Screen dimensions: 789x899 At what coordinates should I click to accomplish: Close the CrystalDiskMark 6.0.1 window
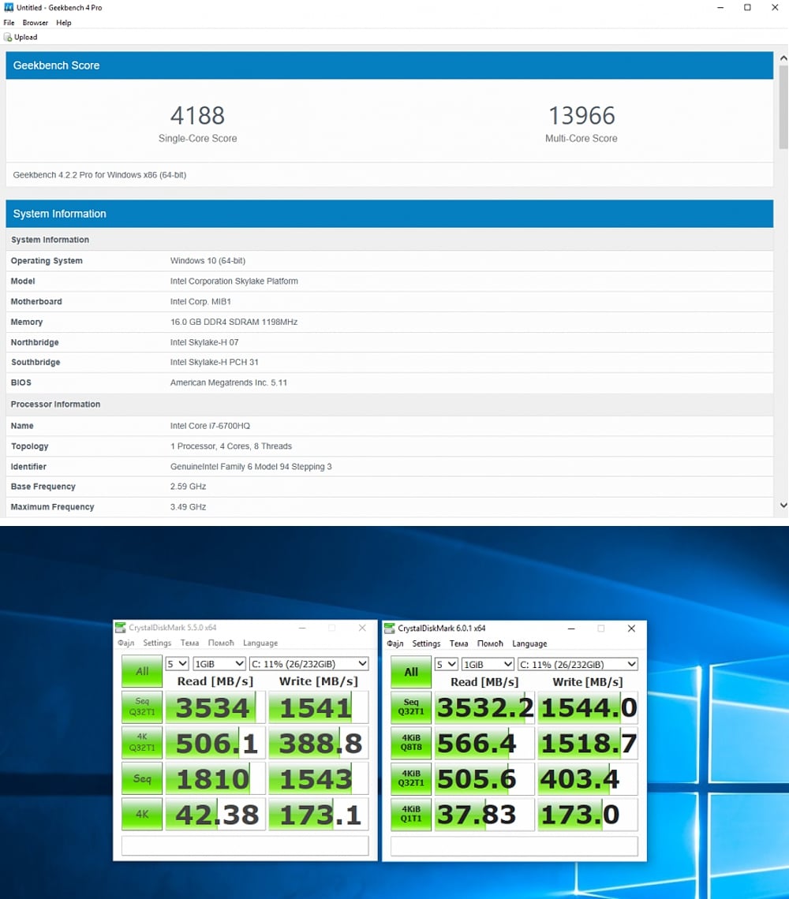click(631, 629)
